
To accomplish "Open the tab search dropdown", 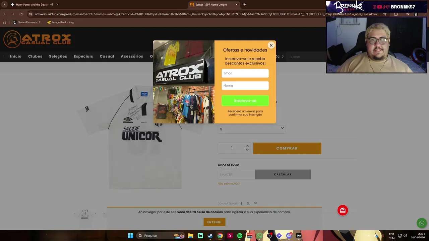I will (4, 5).
